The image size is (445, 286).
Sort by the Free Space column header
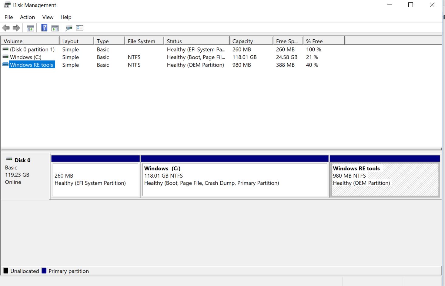coord(288,41)
